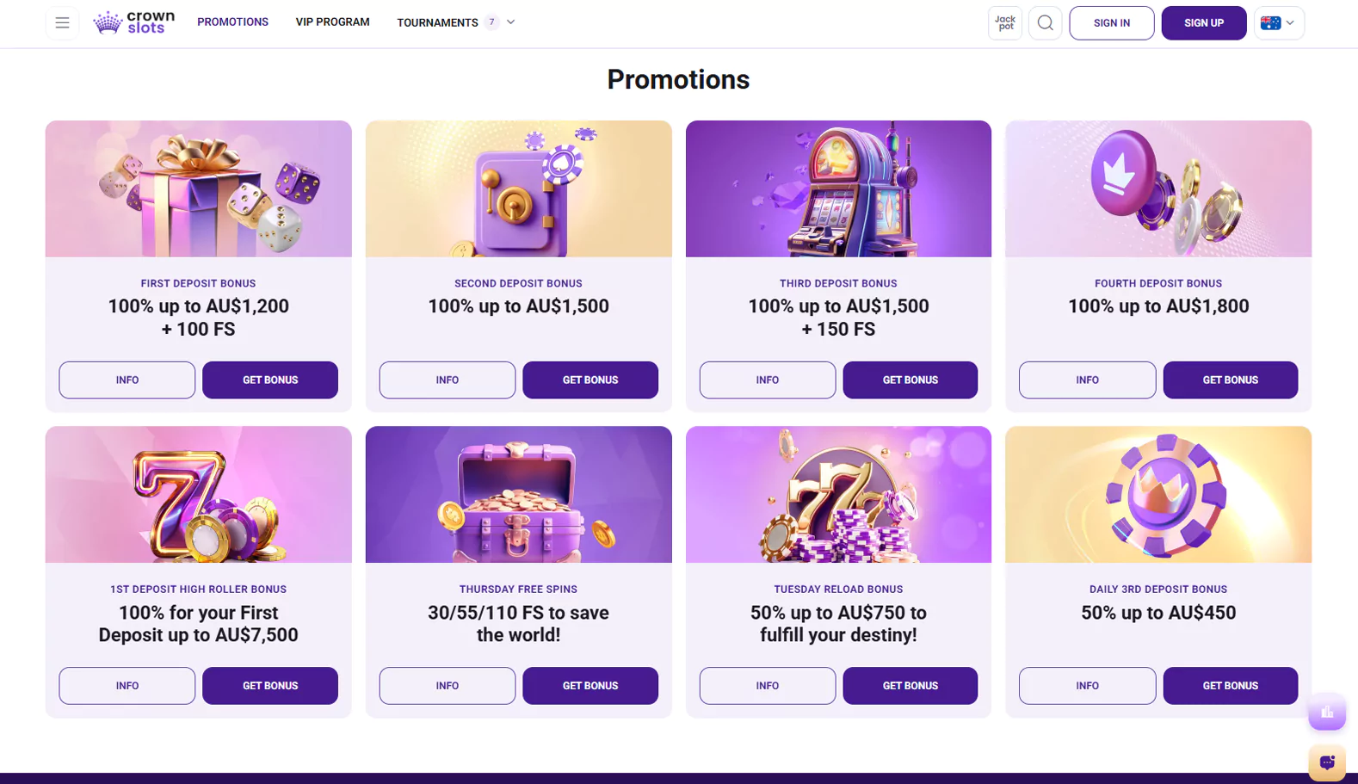Open the live chat bubble
This screenshot has width=1358, height=784.
1326,762
